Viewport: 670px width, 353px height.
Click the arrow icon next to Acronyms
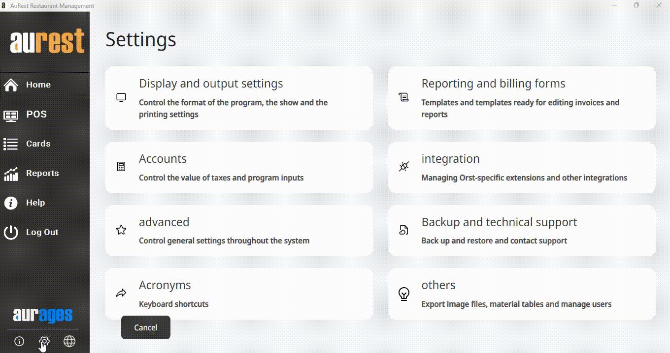(121, 293)
